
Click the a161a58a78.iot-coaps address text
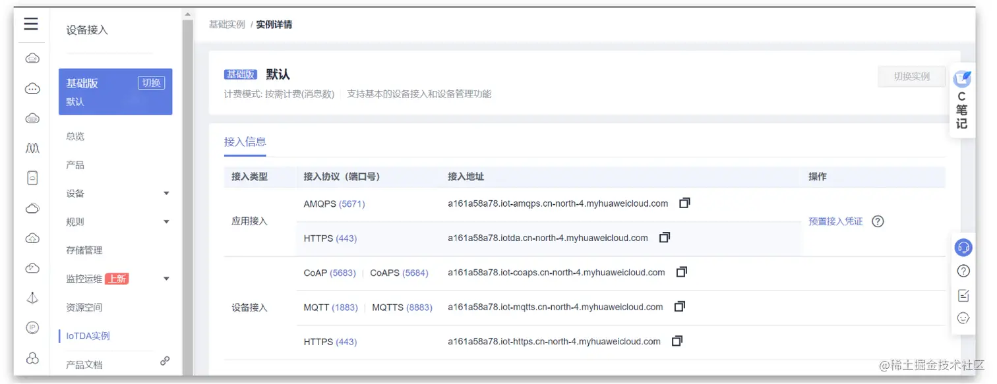[x=557, y=272]
